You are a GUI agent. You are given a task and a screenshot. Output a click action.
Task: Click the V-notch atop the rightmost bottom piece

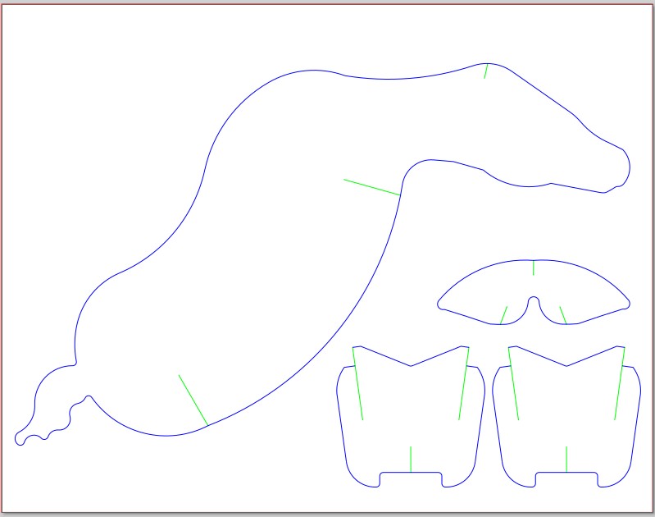(x=566, y=365)
